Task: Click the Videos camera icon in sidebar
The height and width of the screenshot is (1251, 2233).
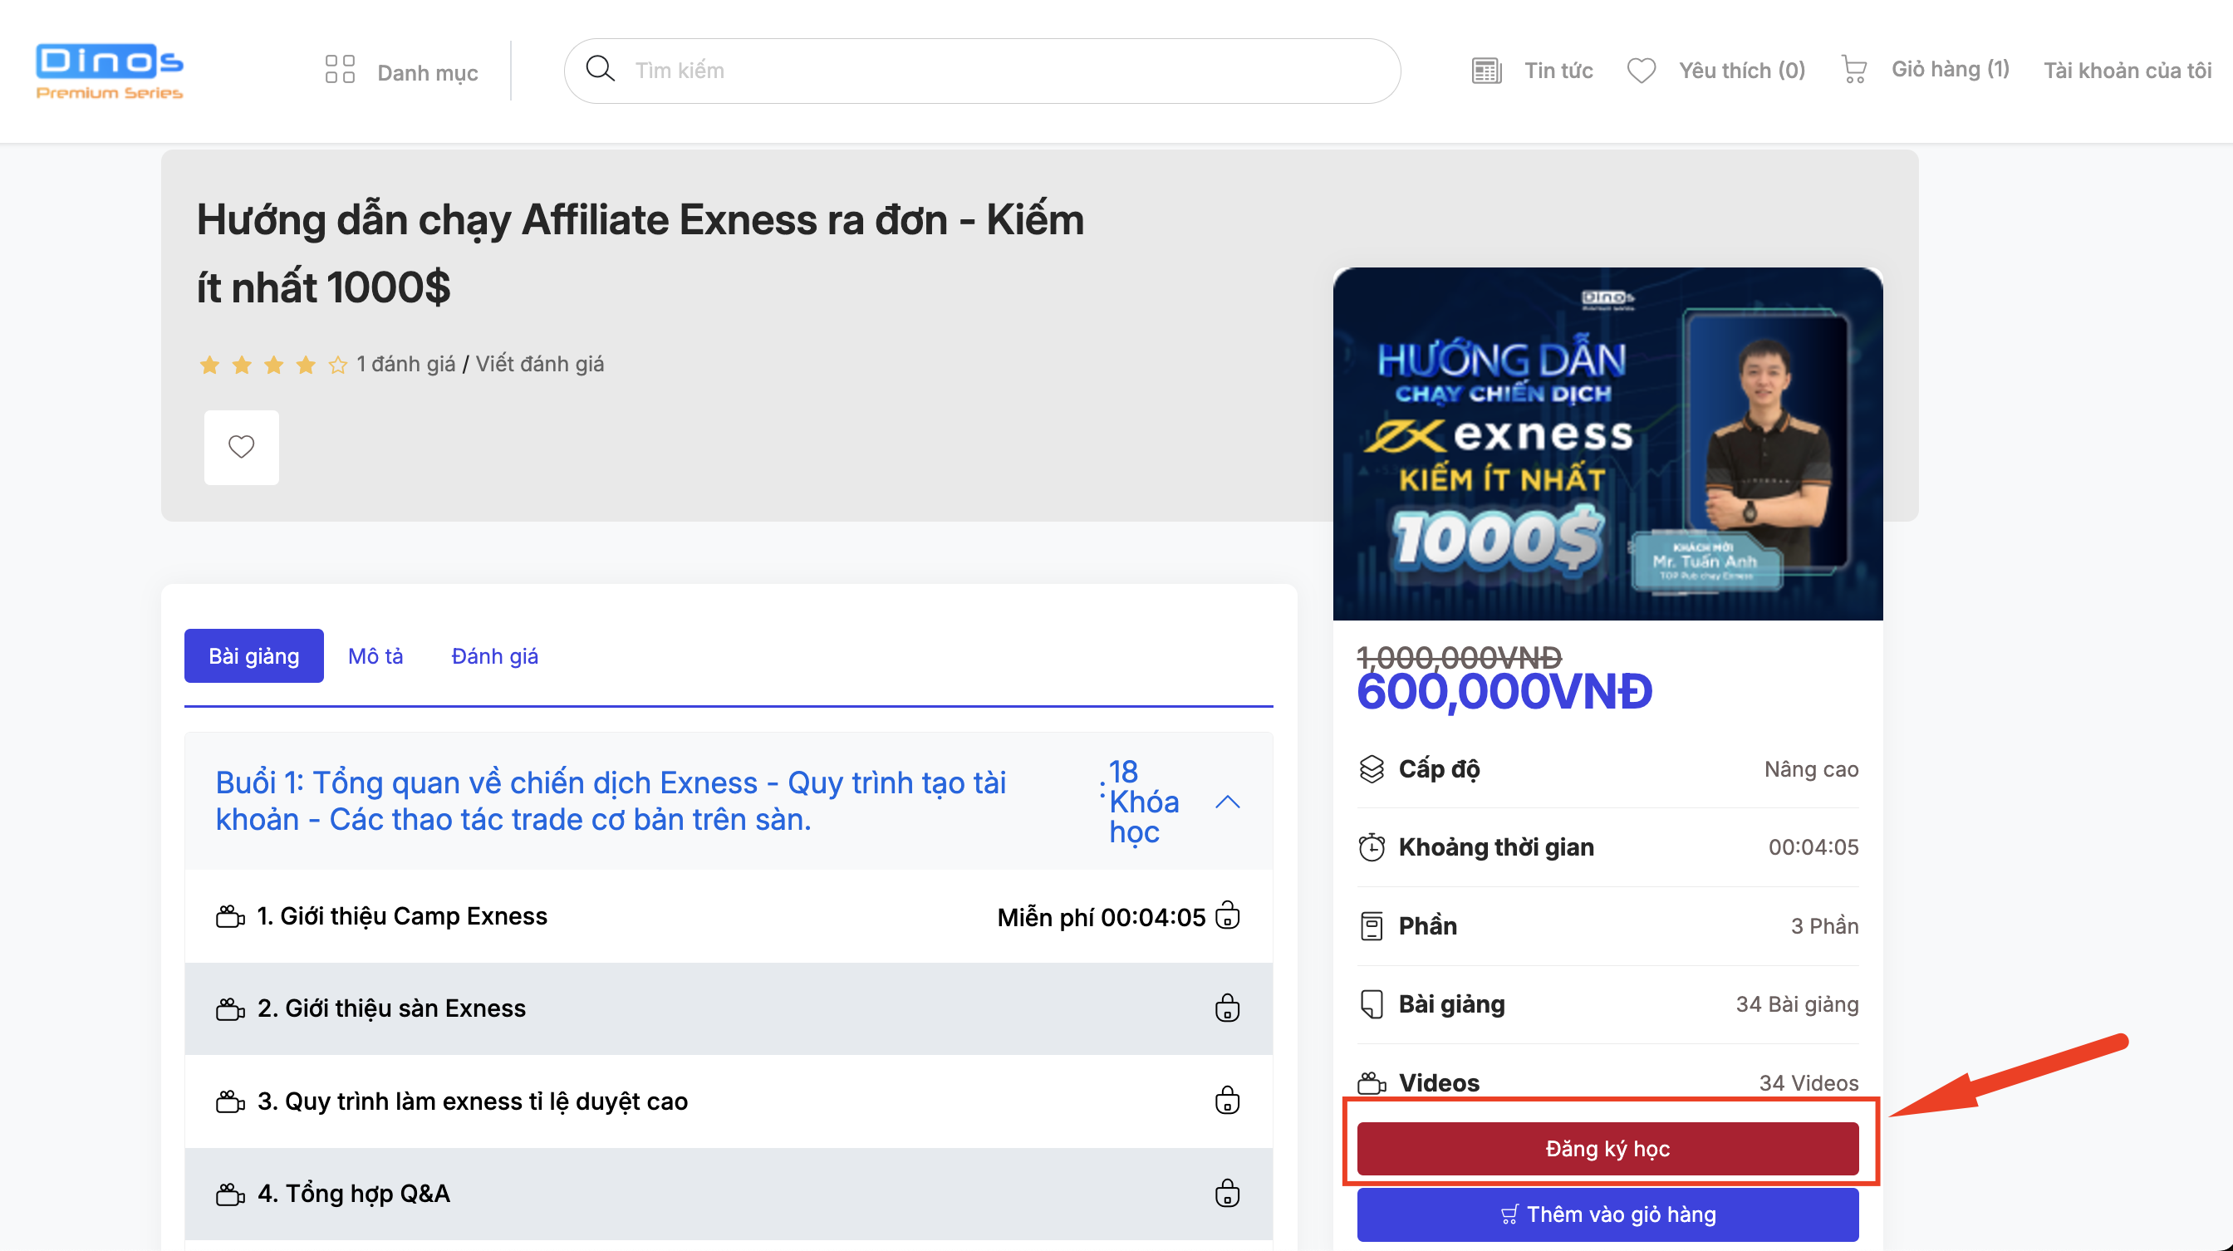Action: click(1372, 1084)
